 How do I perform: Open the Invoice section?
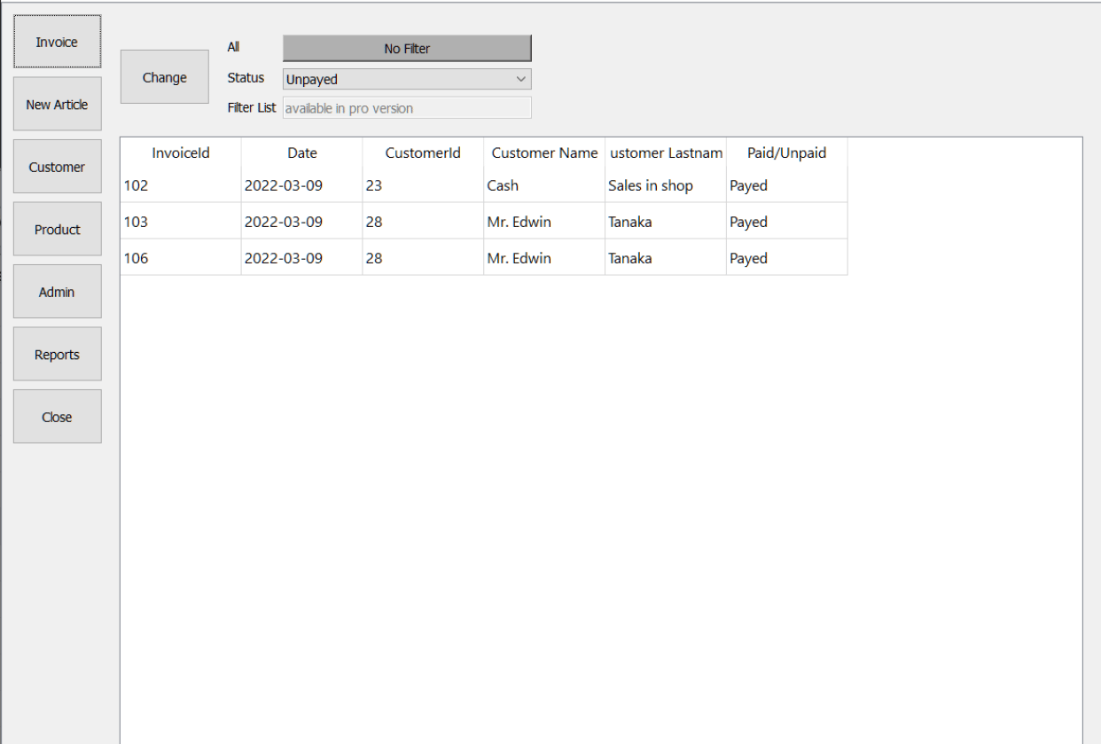tap(57, 41)
